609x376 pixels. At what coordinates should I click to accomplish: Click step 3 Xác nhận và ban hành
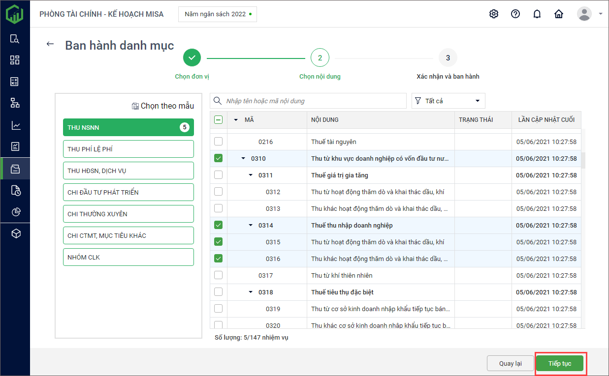pos(448,58)
